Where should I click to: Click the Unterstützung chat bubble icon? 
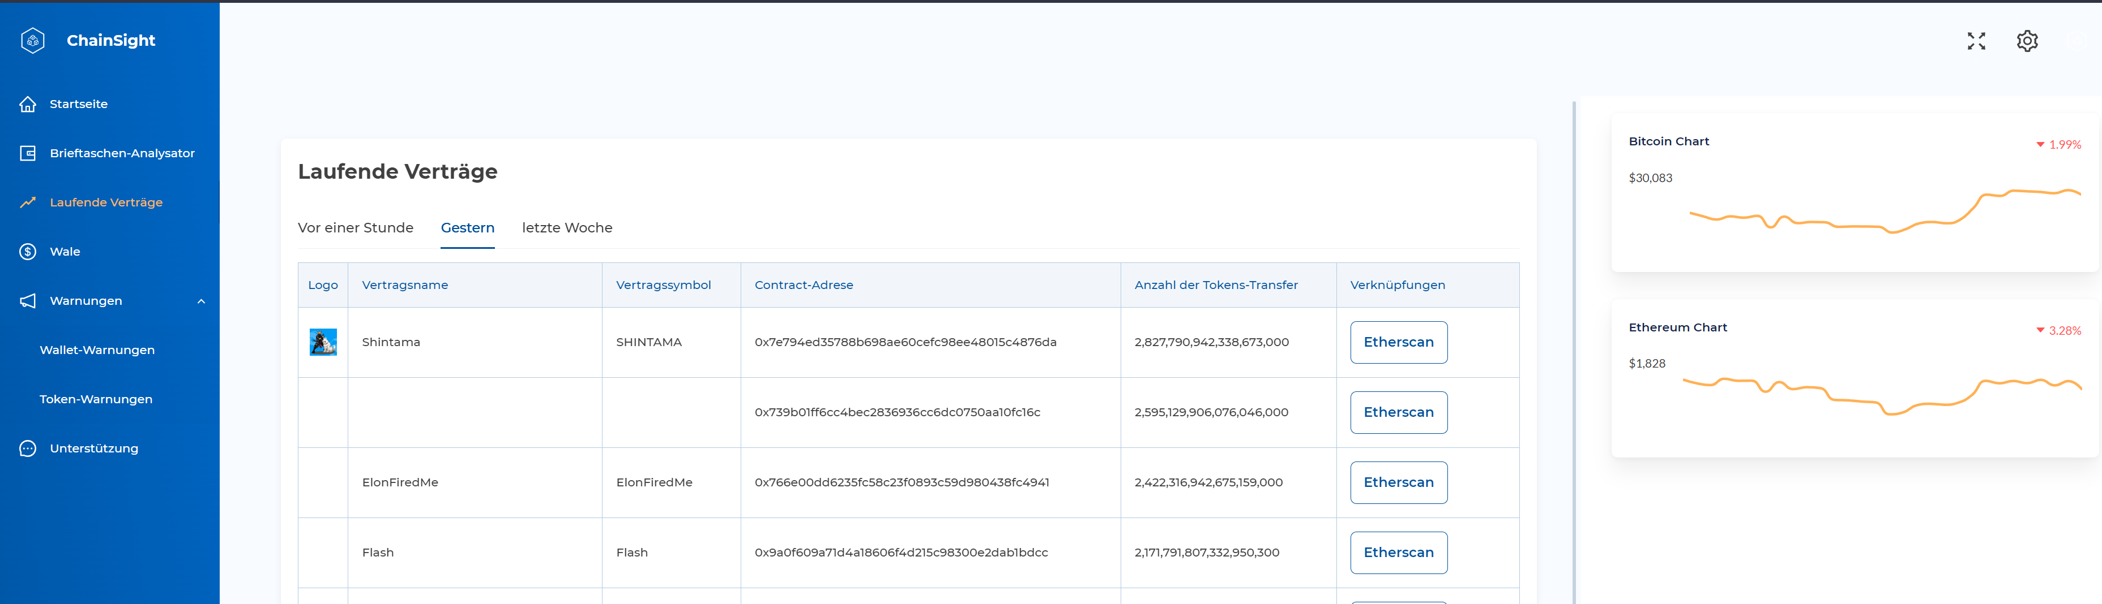tap(28, 448)
